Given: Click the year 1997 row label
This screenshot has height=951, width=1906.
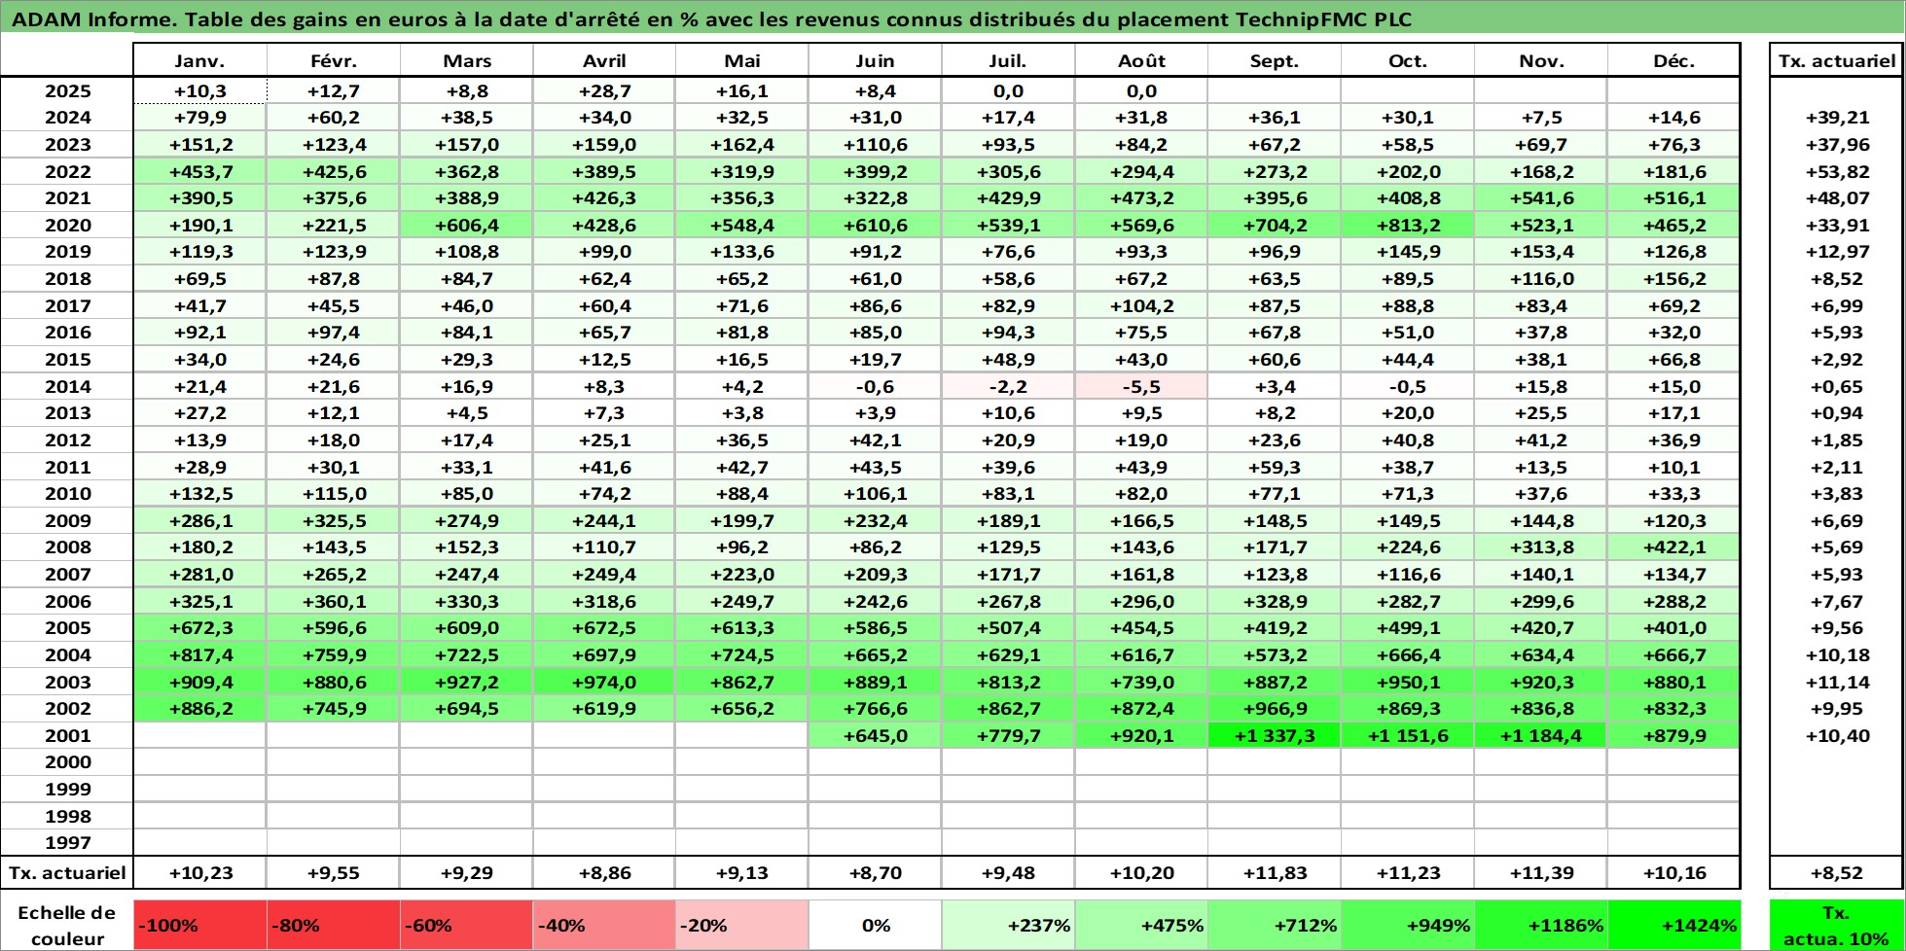Looking at the screenshot, I should pos(67,843).
